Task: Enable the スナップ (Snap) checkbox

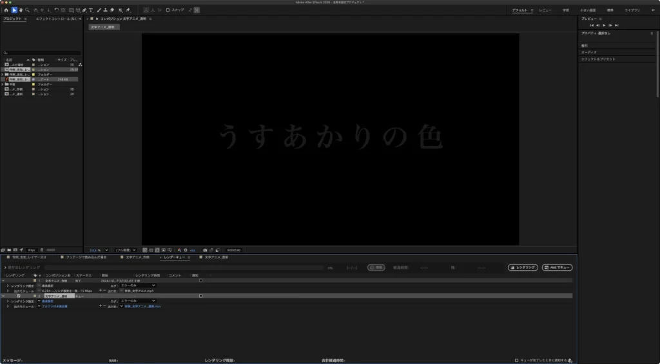Action: click(168, 10)
